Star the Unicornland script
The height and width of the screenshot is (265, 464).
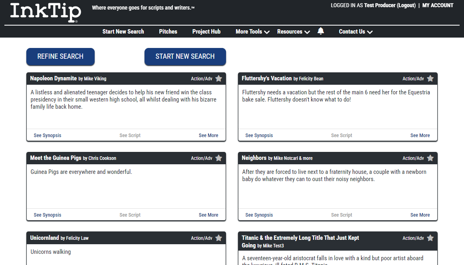[x=218, y=238]
